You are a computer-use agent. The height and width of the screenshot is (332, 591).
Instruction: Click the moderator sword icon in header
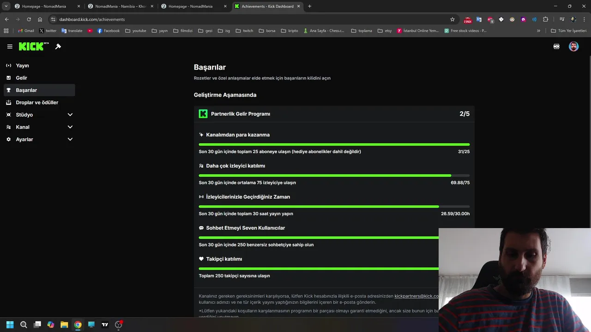click(58, 47)
